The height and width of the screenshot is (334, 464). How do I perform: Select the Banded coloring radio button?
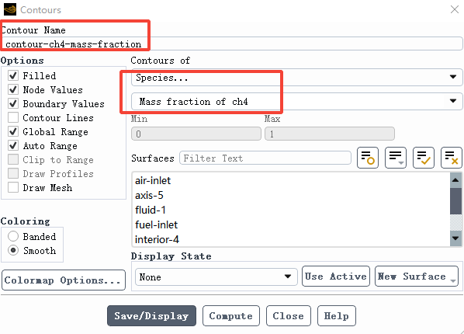13,236
